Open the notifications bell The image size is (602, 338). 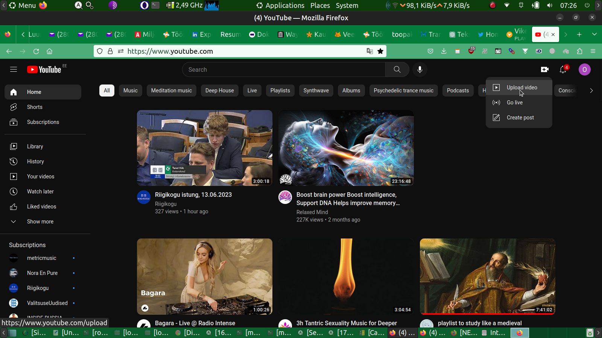(x=563, y=69)
